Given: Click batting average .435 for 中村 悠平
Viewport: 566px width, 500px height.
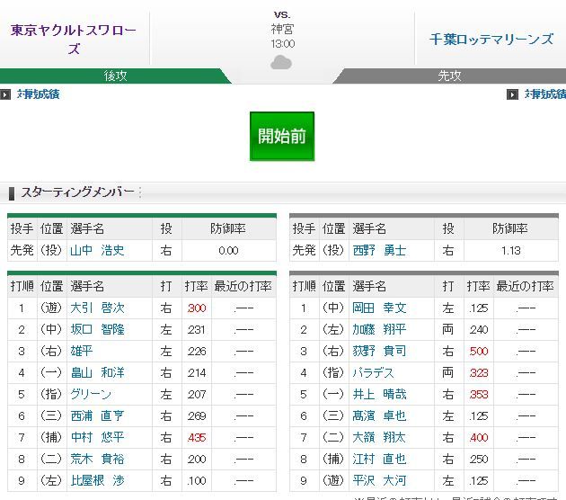Looking at the screenshot, I should [197, 438].
